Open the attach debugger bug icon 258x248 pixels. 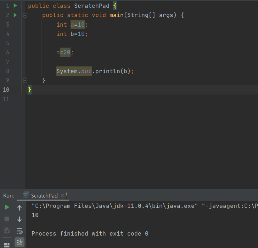7,230
